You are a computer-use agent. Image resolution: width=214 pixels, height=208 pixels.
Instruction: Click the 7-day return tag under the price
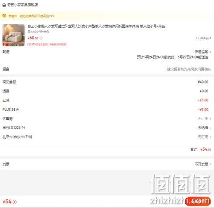38,45
